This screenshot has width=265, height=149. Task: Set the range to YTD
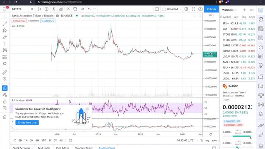click(44, 140)
